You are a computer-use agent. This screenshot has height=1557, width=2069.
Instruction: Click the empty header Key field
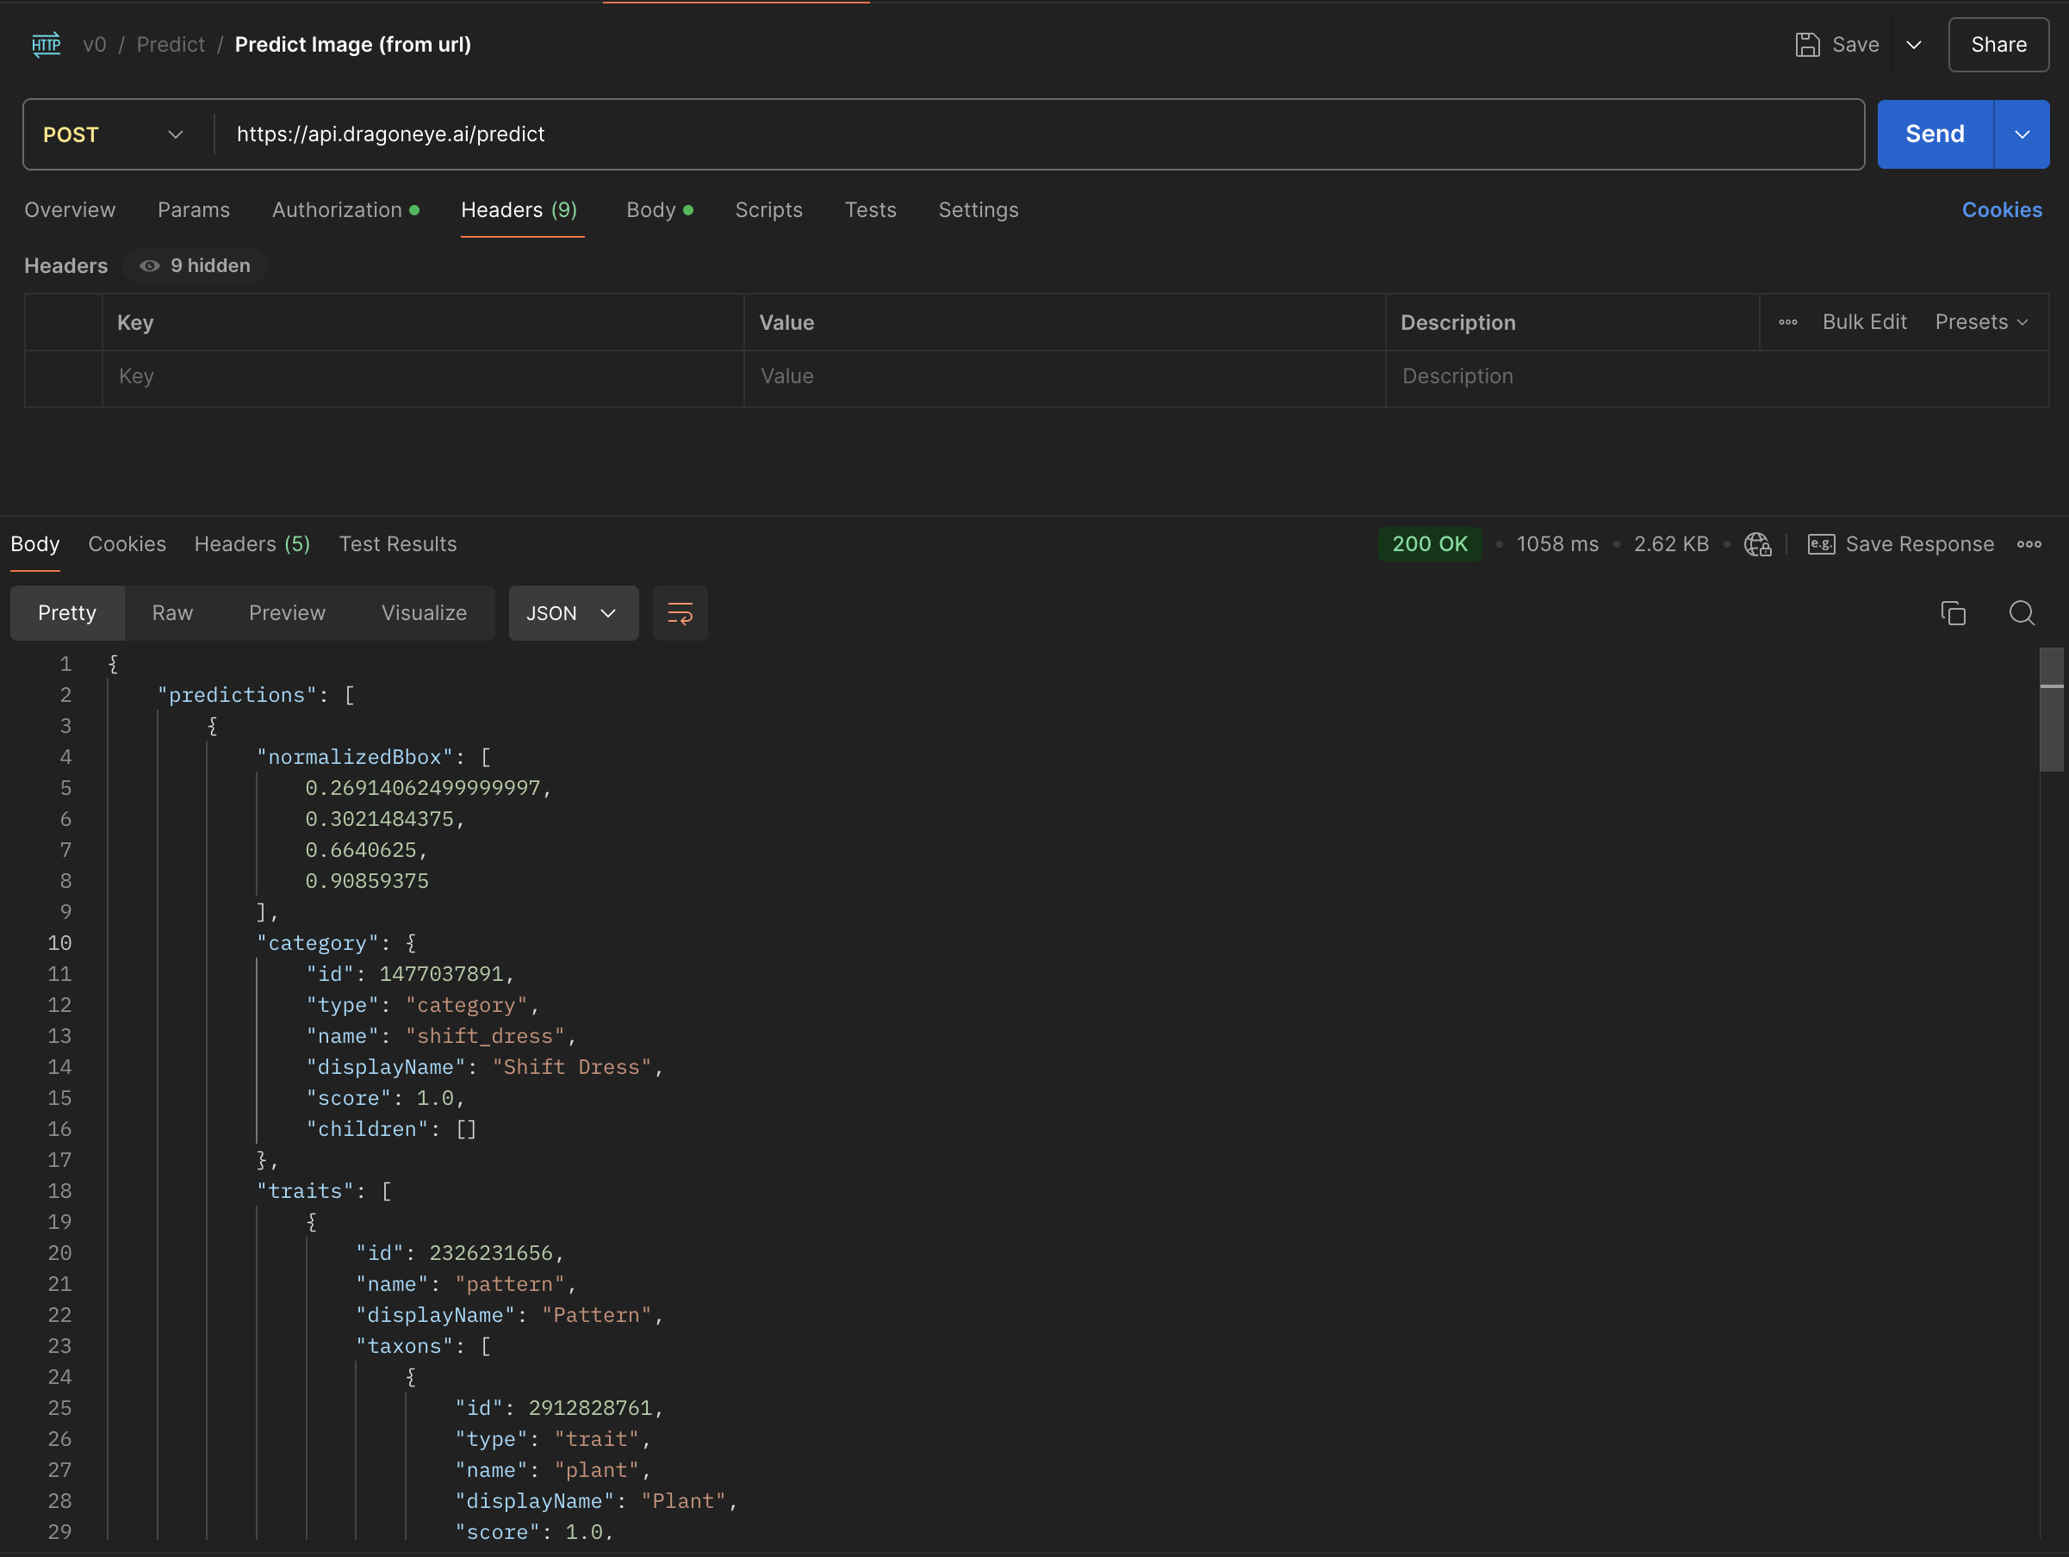423,377
